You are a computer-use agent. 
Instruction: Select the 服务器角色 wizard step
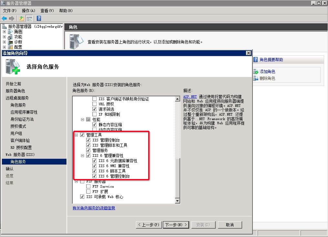[15, 91]
